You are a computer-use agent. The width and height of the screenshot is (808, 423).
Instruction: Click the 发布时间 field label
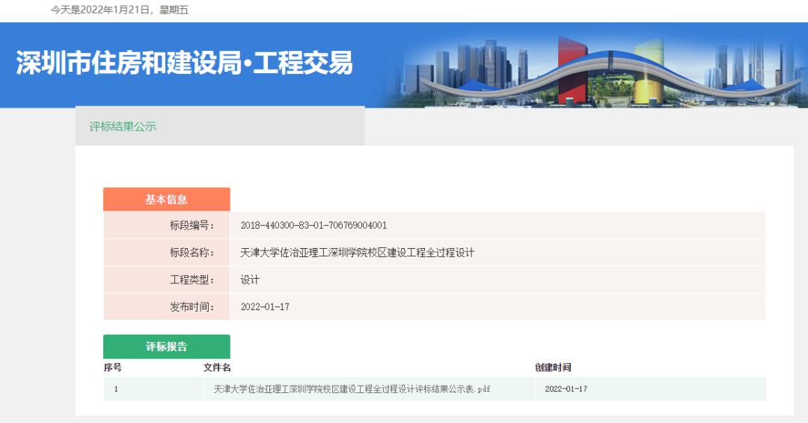pos(192,306)
